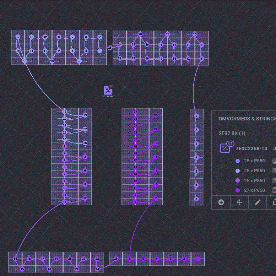Click the color dot of the first 25 x P850 string
This screenshot has height=276, width=276.
pyautogui.click(x=238, y=161)
